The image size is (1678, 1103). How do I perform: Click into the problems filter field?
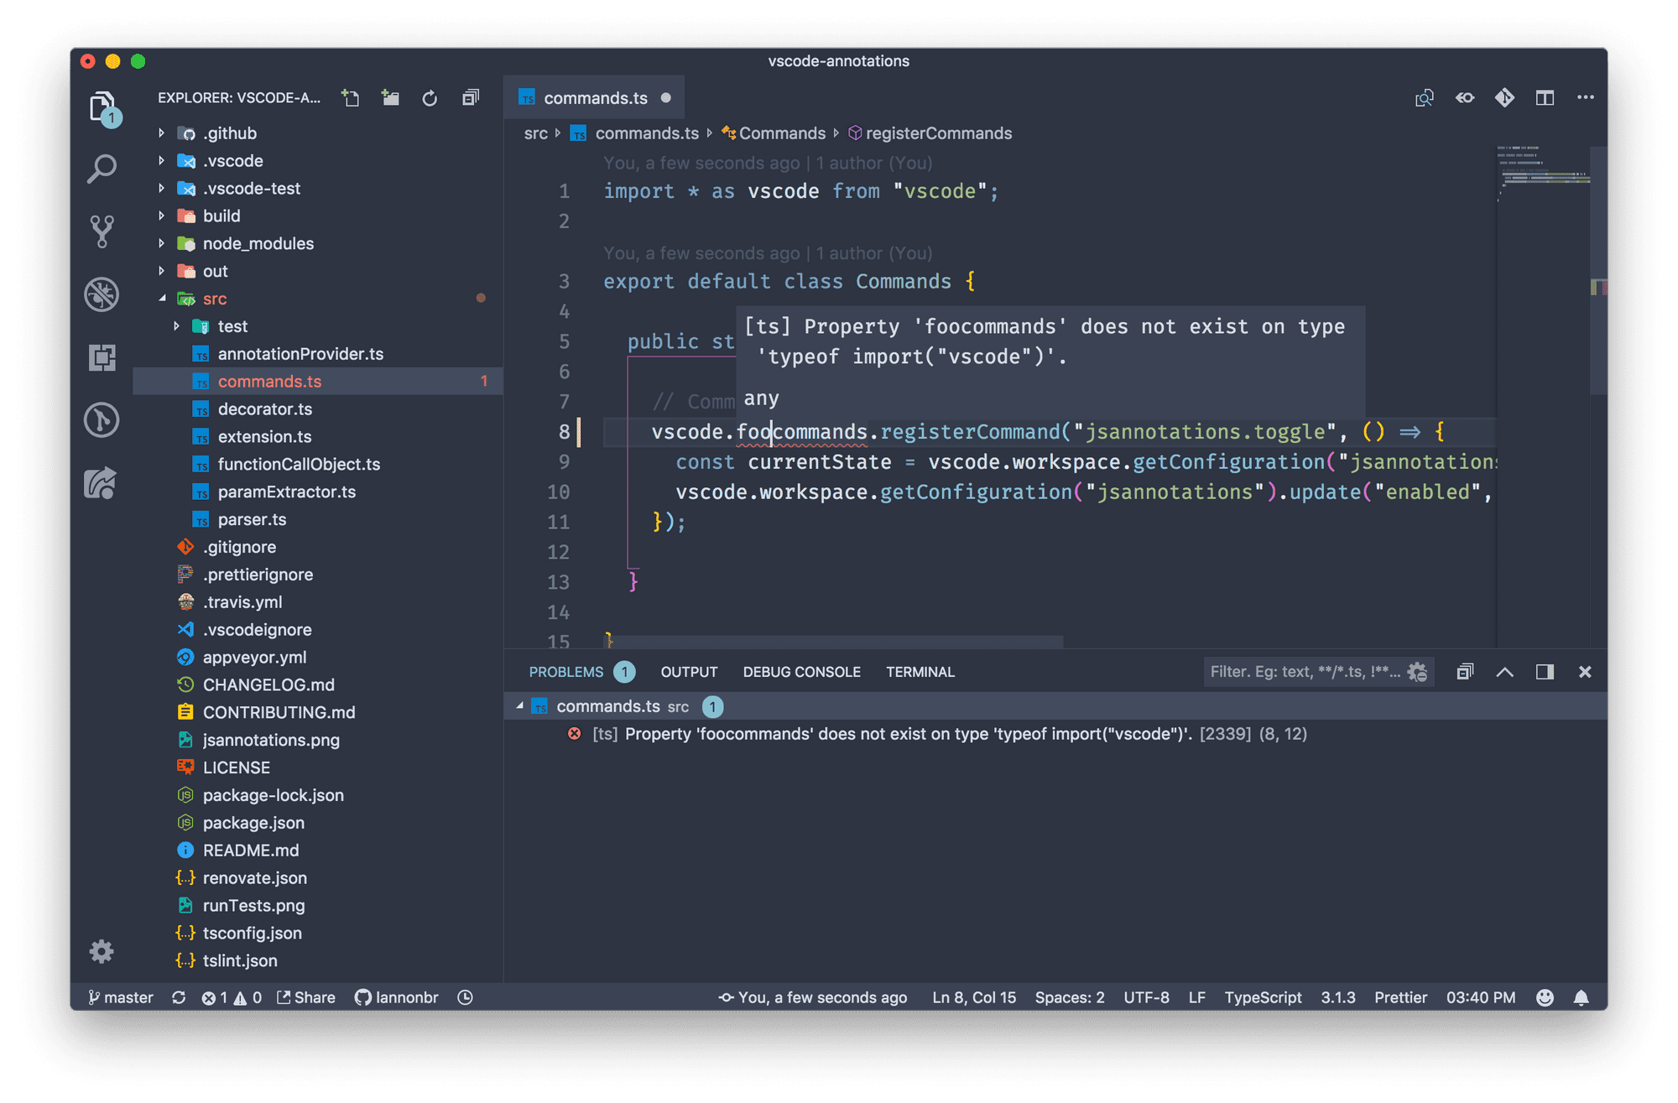click(1303, 672)
